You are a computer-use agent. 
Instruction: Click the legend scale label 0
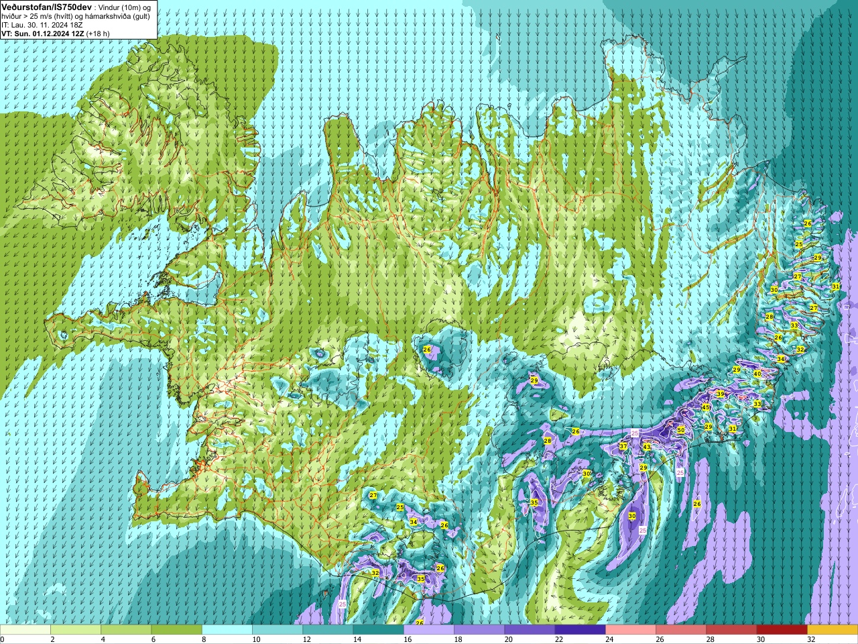tap(3, 639)
